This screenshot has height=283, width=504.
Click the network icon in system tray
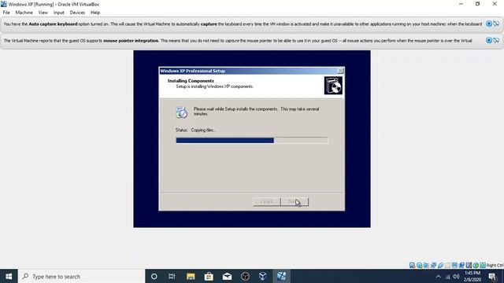[447, 276]
